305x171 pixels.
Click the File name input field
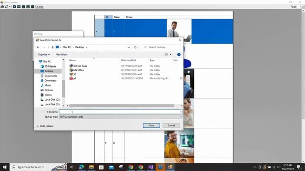click(119, 112)
